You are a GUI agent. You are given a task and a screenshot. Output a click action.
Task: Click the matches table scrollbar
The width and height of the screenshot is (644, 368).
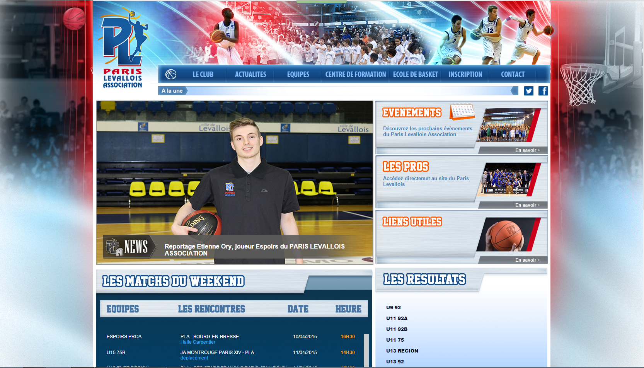[x=366, y=350]
